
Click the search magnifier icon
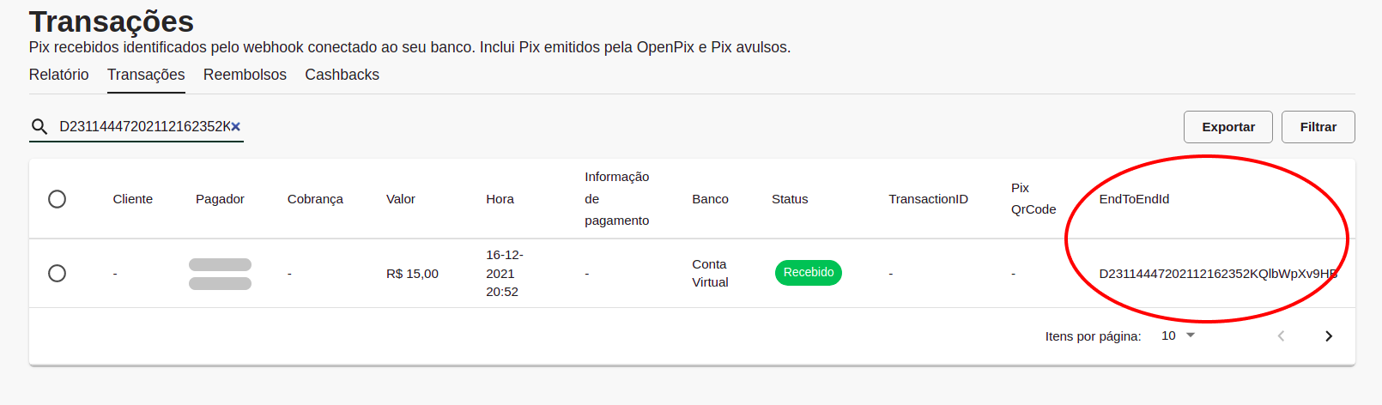click(39, 127)
